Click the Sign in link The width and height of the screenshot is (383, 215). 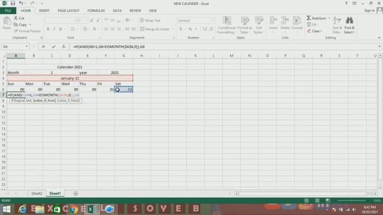[x=369, y=11]
